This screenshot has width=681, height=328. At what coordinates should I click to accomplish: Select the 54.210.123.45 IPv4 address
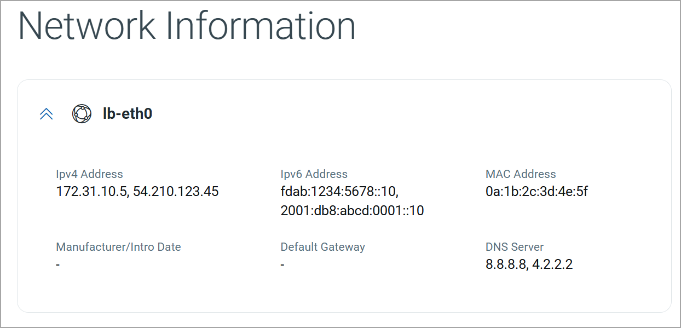(x=176, y=192)
